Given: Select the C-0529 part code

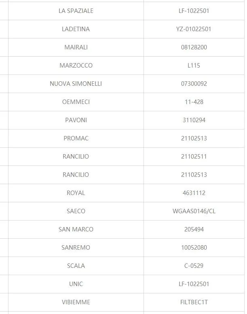Looking at the screenshot, I should [194, 266].
